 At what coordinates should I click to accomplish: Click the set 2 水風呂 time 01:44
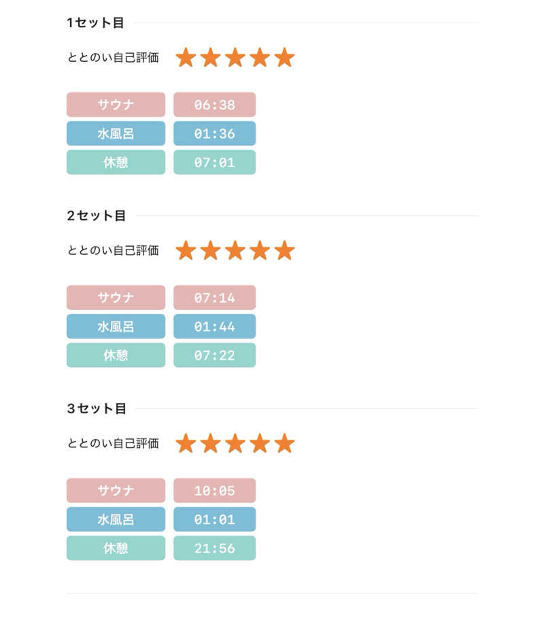click(214, 326)
